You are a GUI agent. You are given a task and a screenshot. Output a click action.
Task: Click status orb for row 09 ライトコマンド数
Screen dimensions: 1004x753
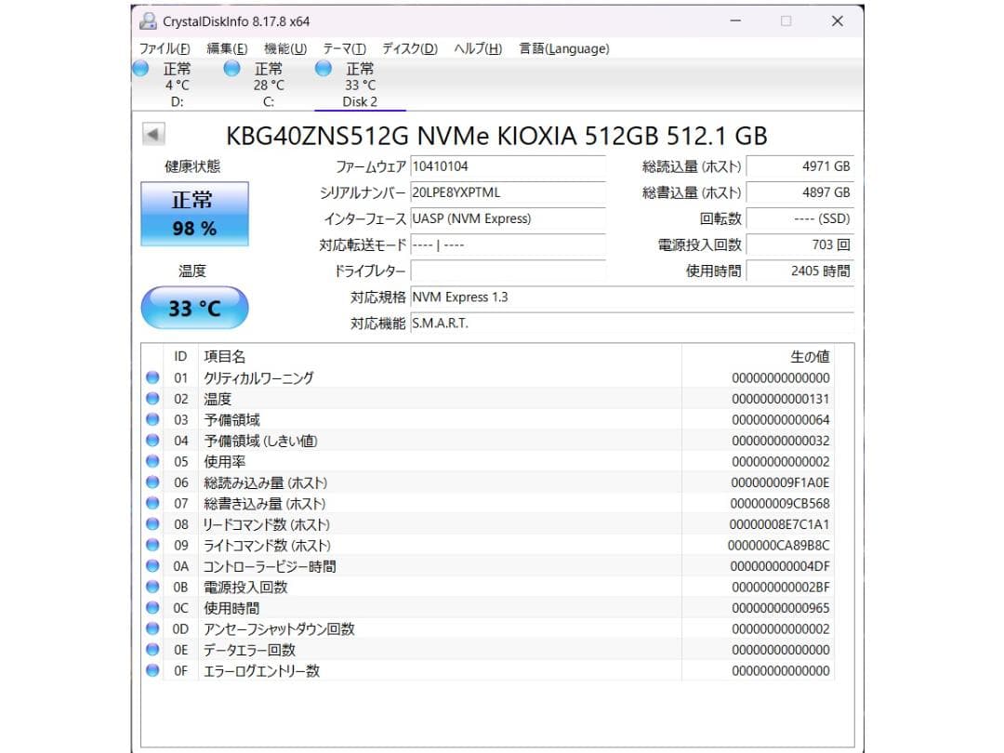click(x=152, y=545)
